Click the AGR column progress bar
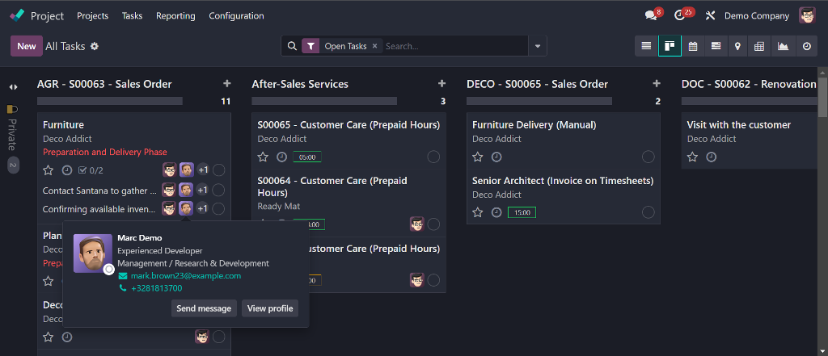This screenshot has height=356, width=828. pos(110,101)
